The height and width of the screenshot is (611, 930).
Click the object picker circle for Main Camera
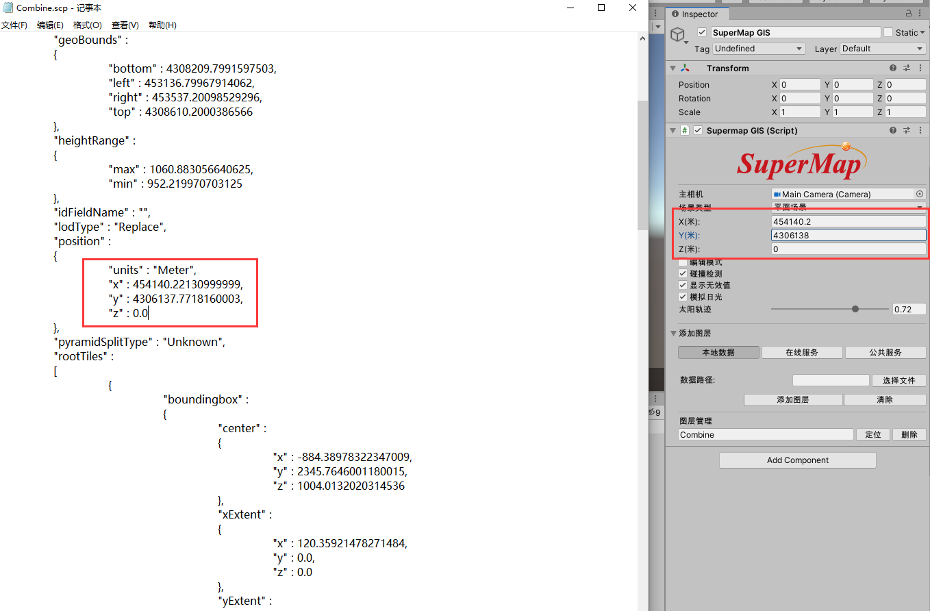point(920,194)
